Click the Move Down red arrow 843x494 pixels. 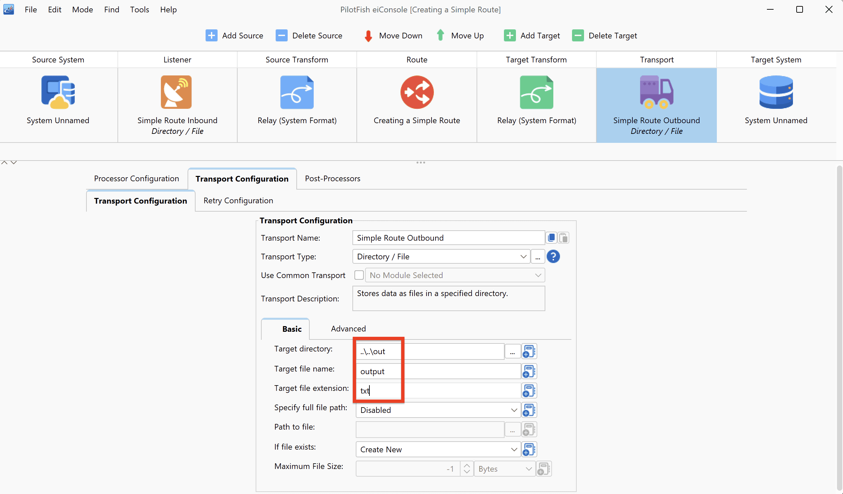pyautogui.click(x=368, y=35)
